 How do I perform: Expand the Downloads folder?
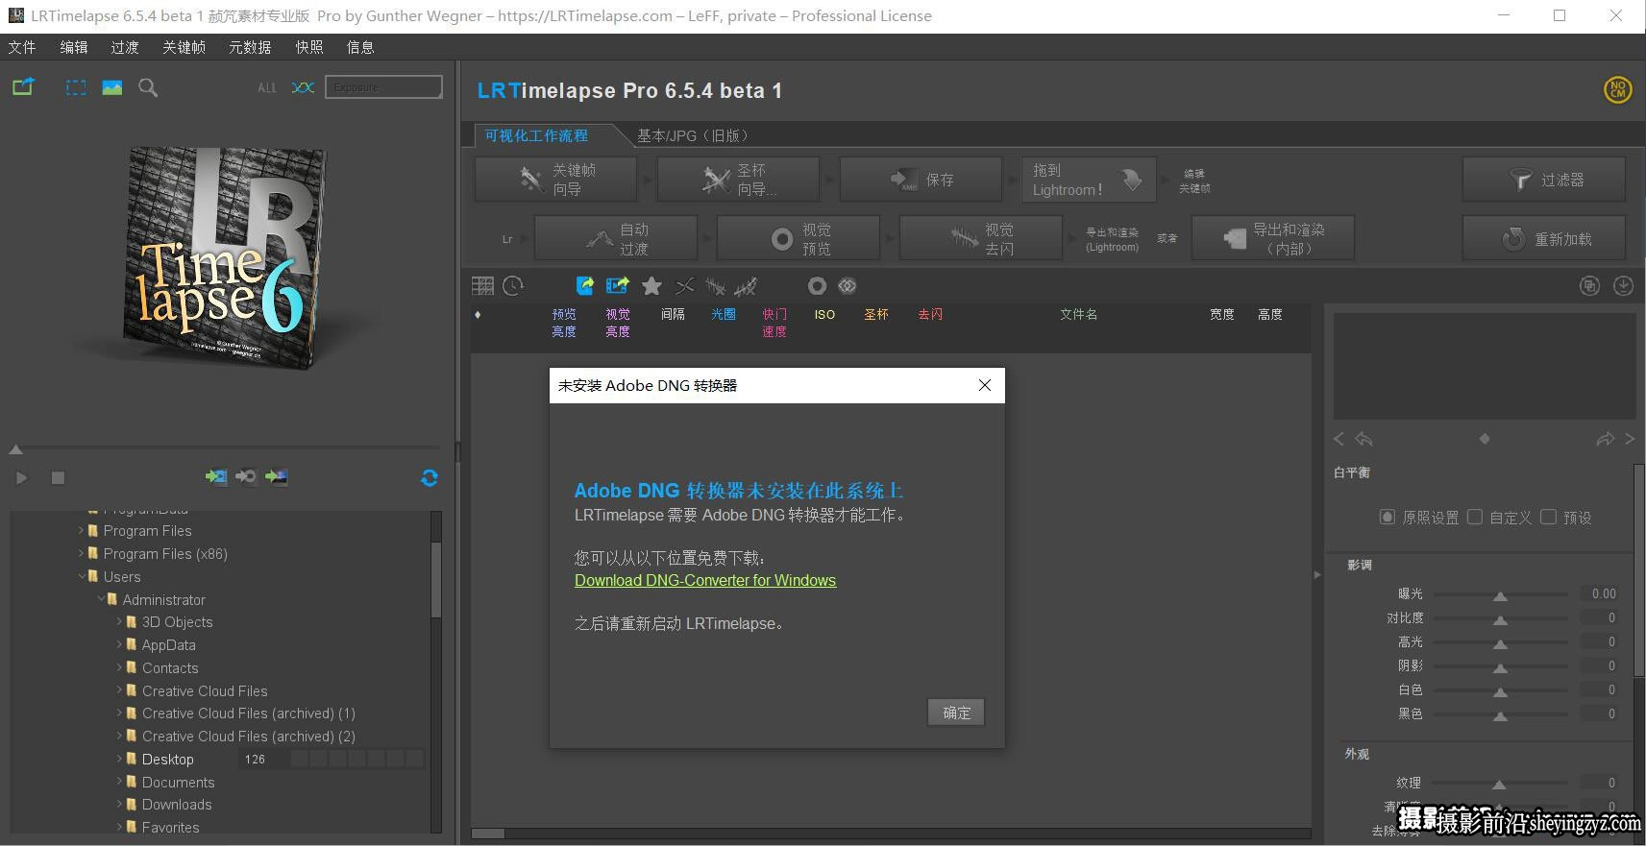[120, 804]
